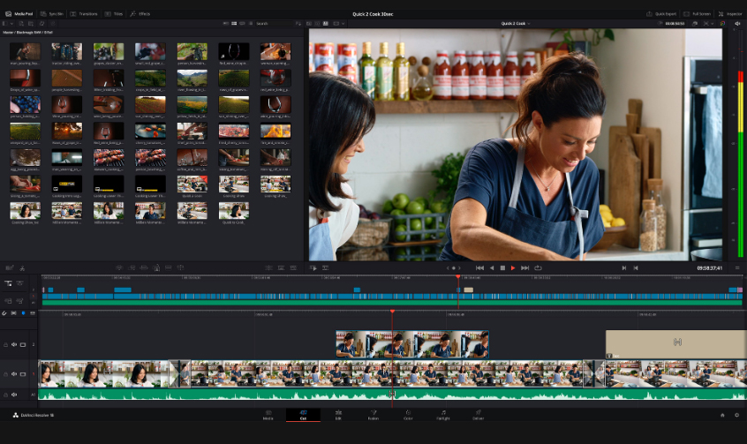
Task: Click the blue marker icon
Action: click(x=23, y=313)
